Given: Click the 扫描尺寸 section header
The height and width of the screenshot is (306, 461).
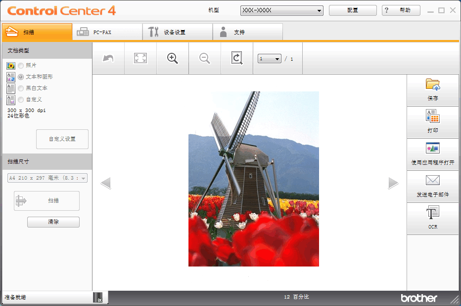Looking at the screenshot, I should pyautogui.click(x=47, y=161).
